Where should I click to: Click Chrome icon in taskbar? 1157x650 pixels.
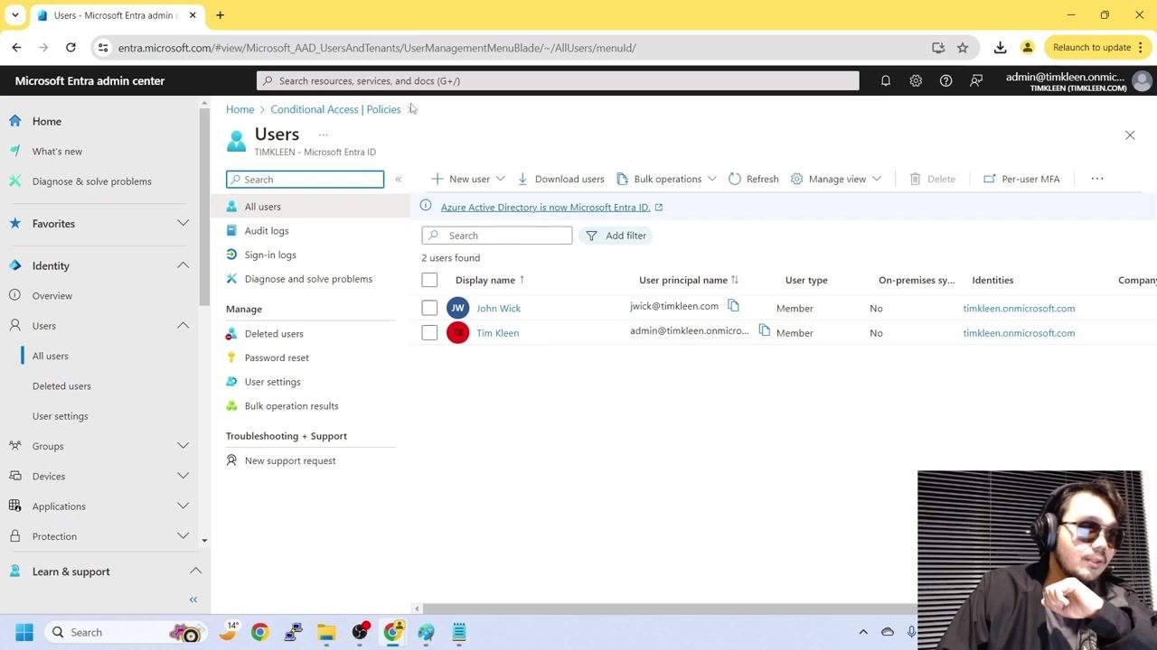[x=259, y=632]
